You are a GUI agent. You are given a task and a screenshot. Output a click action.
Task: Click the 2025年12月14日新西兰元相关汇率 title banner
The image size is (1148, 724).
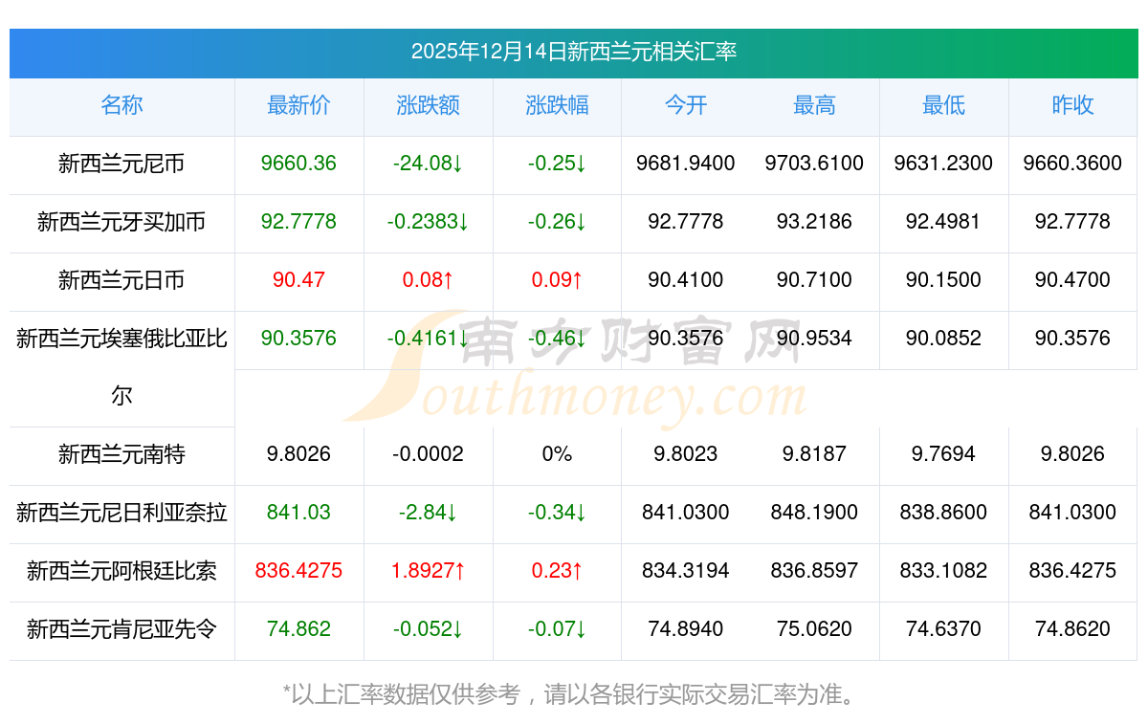coord(573,52)
